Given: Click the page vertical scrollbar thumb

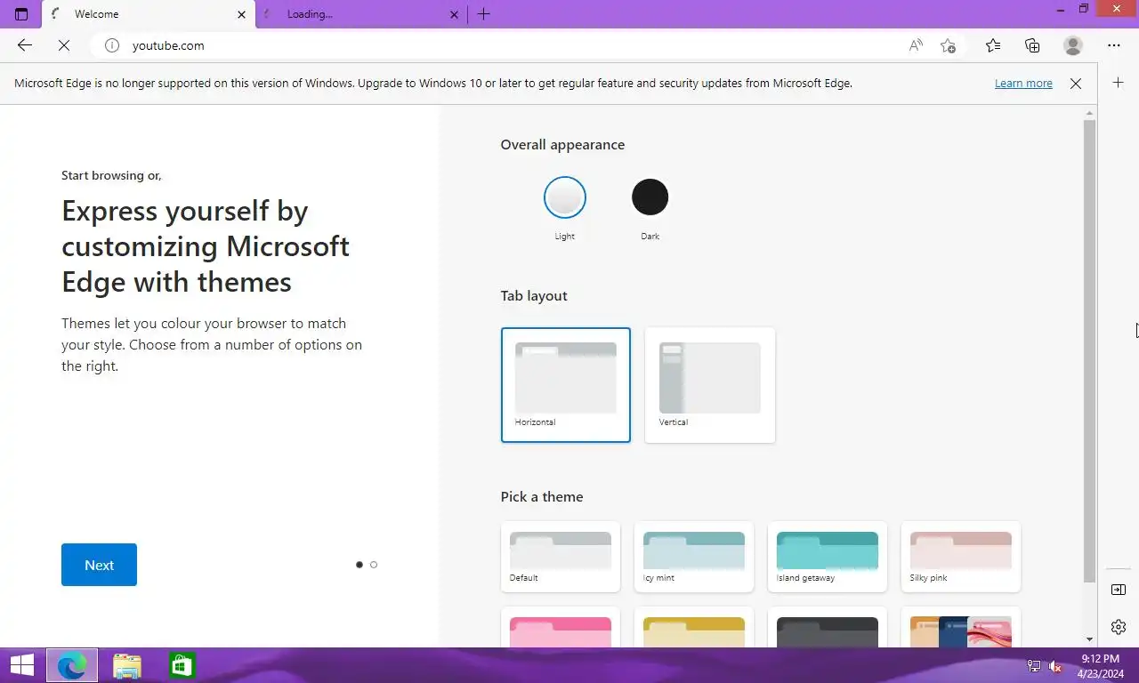Looking at the screenshot, I should tap(1089, 350).
